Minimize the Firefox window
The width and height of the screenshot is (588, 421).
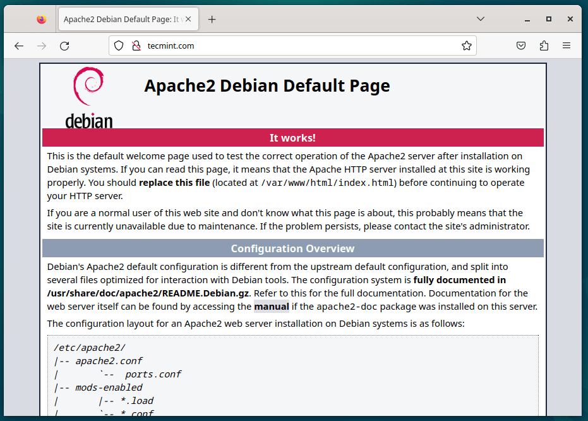click(527, 19)
